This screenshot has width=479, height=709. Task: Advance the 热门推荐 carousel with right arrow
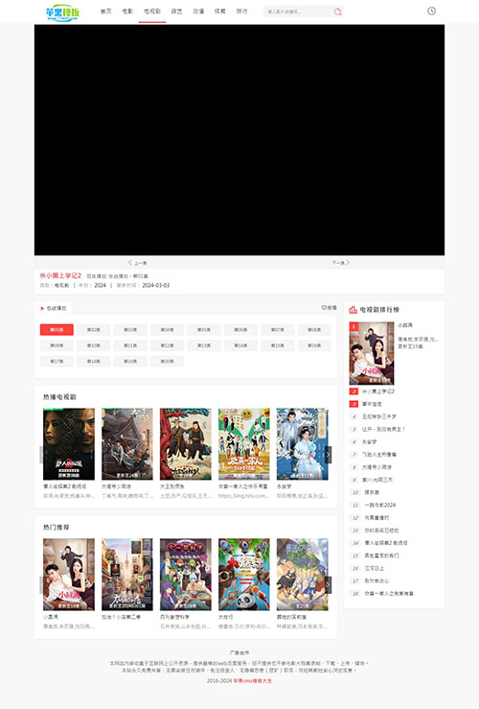329,585
